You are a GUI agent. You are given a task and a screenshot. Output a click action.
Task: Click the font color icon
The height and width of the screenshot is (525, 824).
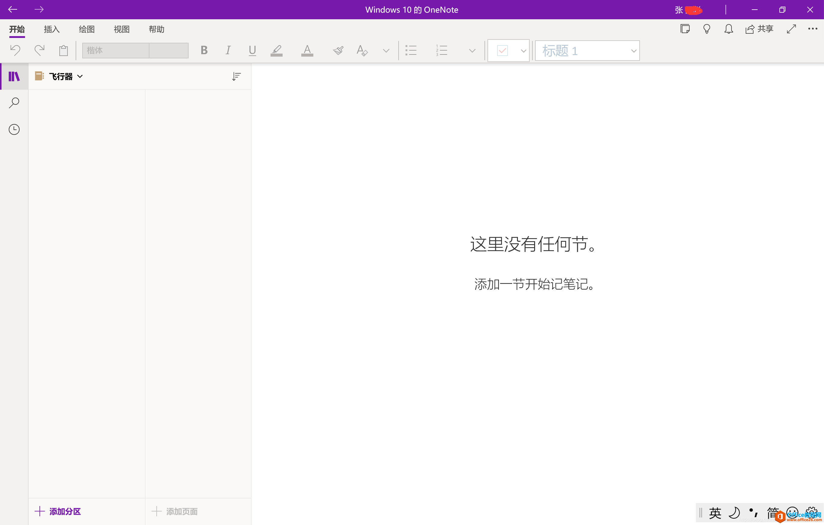[307, 50]
